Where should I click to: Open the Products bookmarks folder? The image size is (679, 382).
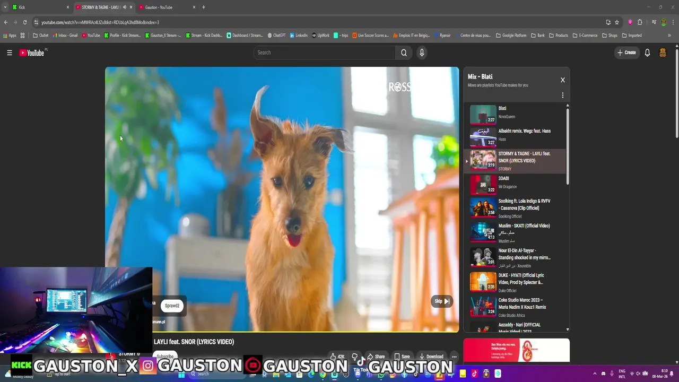coord(559,36)
